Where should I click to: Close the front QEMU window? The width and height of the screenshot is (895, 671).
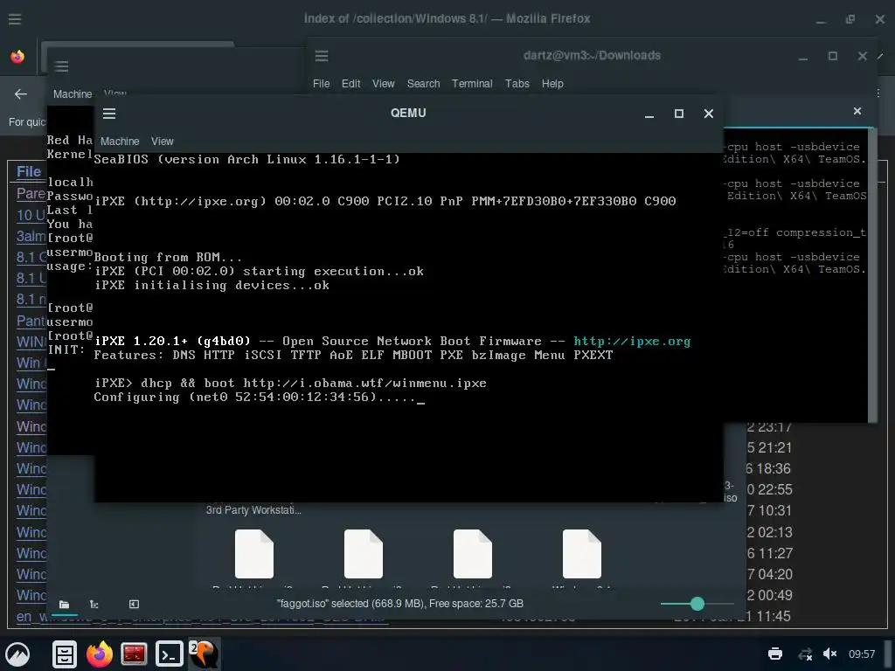[708, 114]
